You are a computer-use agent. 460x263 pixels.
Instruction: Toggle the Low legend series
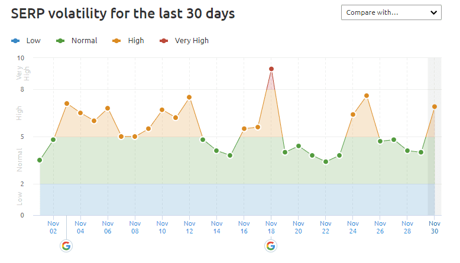point(27,41)
